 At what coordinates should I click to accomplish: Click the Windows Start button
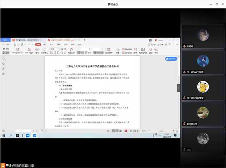tap(4, 135)
